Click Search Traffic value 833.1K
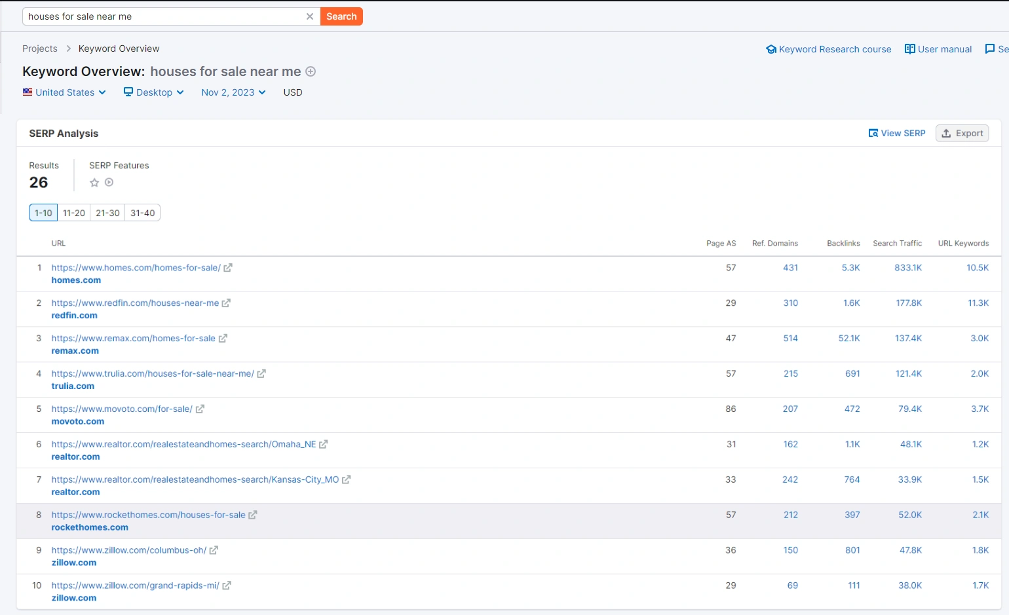This screenshot has height=615, width=1009. [908, 268]
